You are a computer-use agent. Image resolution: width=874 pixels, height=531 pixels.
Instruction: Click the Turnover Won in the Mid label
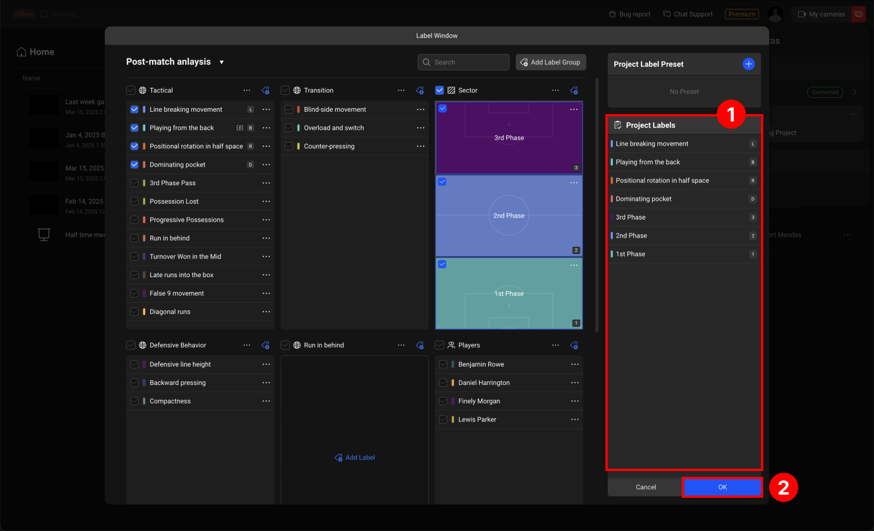click(185, 257)
